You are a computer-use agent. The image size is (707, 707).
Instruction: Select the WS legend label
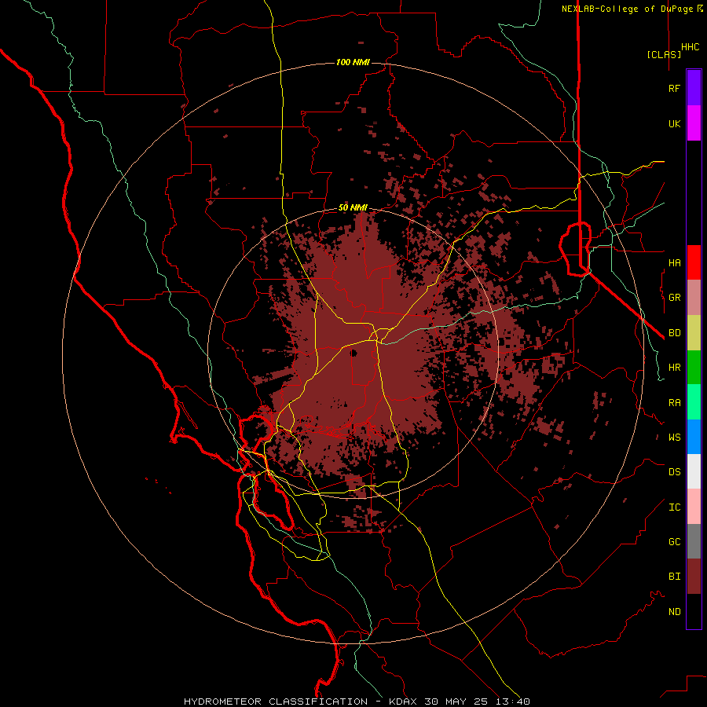click(674, 438)
